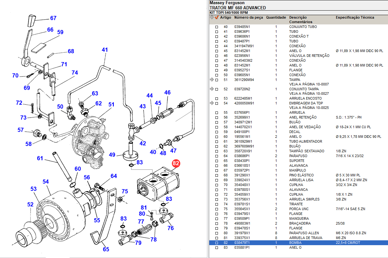Tick the checkbox for item 66 ALAVANCA
388x258 pixels.
point(217,166)
